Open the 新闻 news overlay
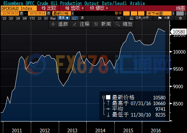 point(102,24)
